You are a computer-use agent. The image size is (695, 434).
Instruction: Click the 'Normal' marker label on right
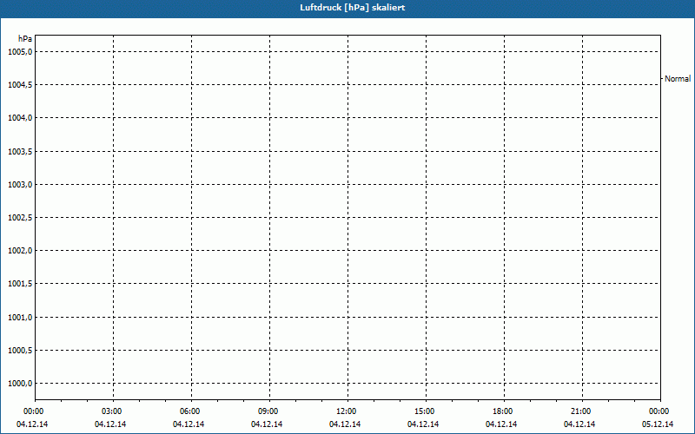click(x=677, y=79)
